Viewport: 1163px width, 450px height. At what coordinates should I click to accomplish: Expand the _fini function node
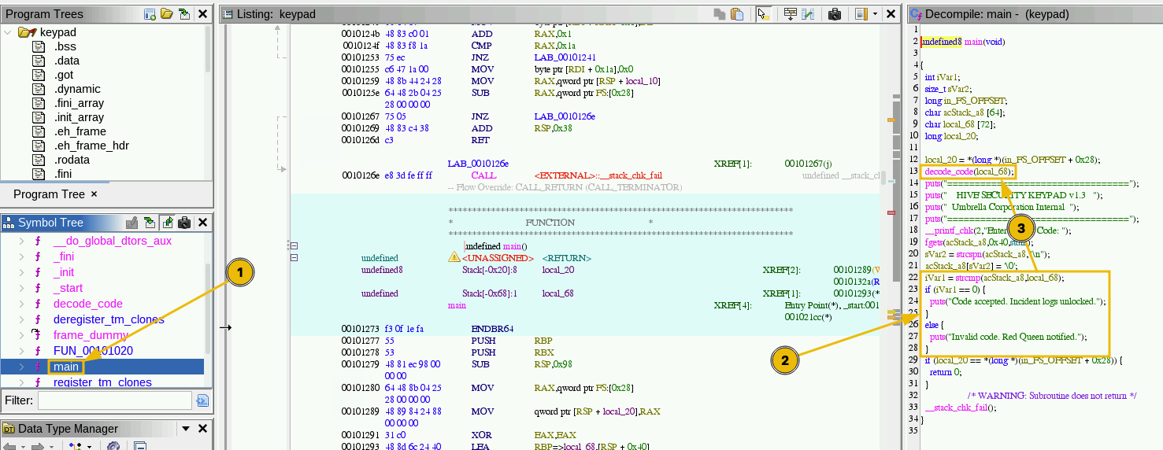[x=21, y=256]
